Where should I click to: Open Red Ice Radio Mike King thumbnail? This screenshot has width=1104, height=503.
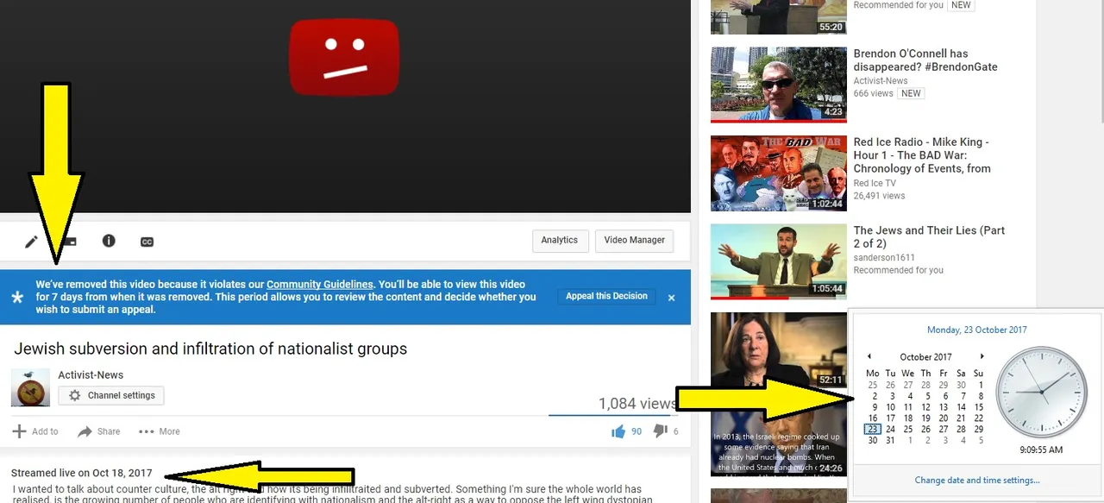click(779, 173)
